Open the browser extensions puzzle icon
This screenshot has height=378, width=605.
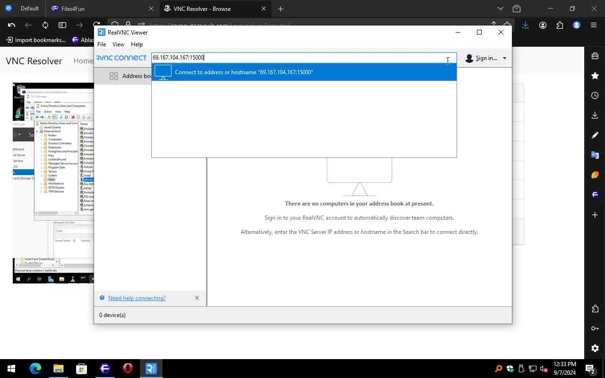560,25
